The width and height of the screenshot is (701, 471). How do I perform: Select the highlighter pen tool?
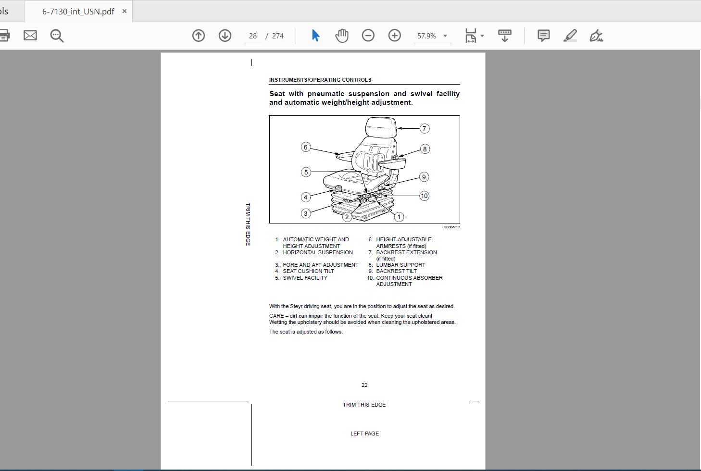(570, 36)
